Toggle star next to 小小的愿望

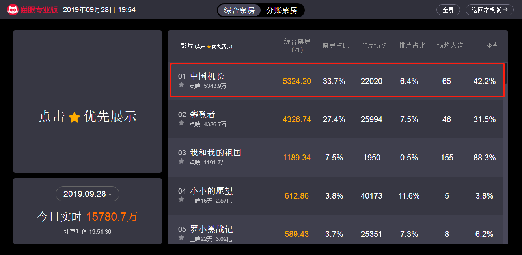(181, 199)
